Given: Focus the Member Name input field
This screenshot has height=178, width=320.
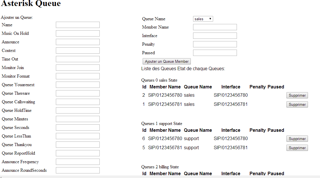Looking at the screenshot, I should pyautogui.click(x=215, y=27).
